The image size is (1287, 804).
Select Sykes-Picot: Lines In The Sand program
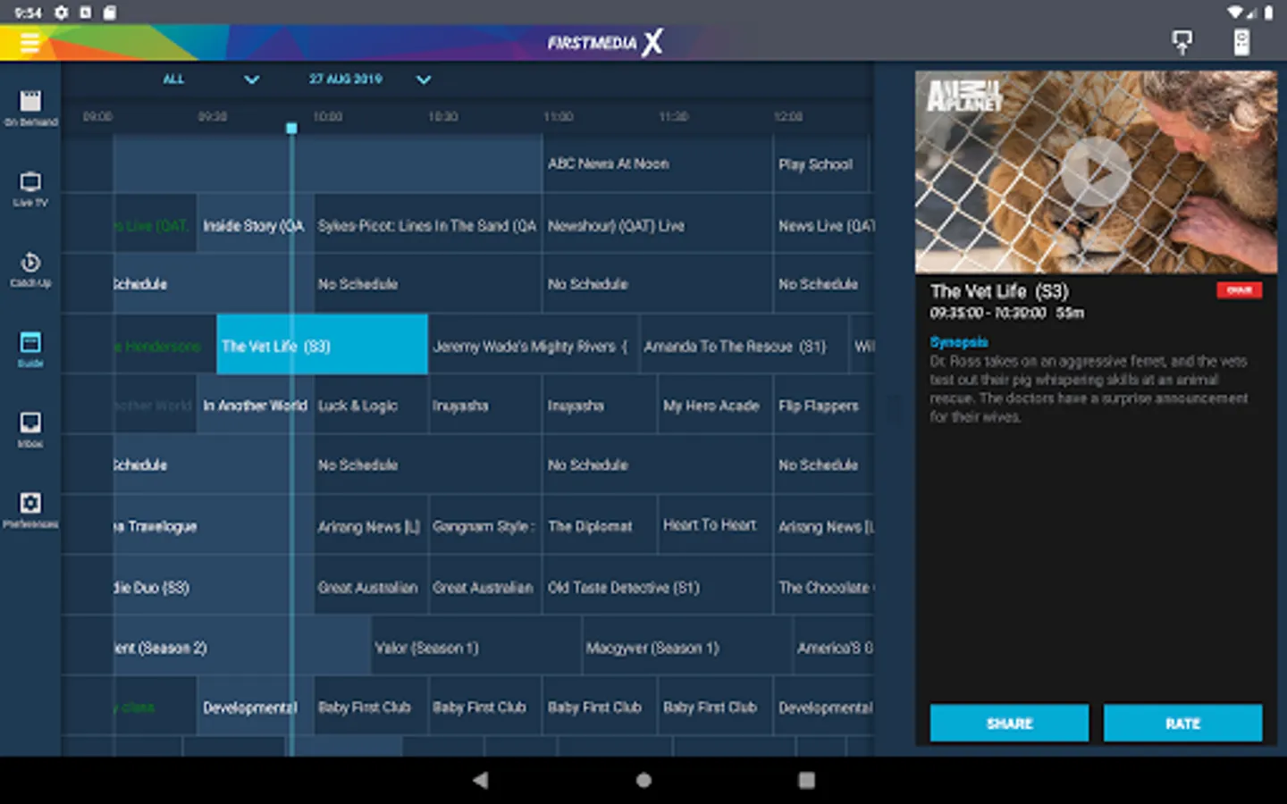(x=427, y=225)
